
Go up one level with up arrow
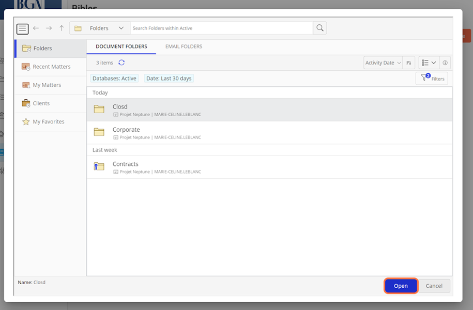(x=62, y=28)
